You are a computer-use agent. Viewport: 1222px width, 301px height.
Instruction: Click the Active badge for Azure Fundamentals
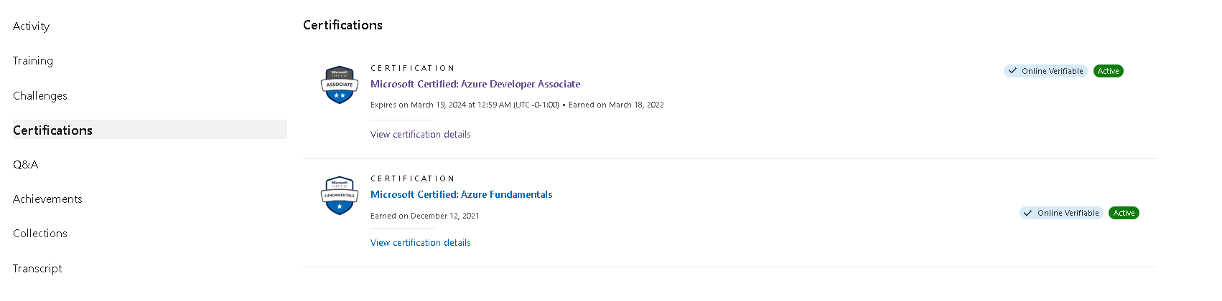(1124, 213)
